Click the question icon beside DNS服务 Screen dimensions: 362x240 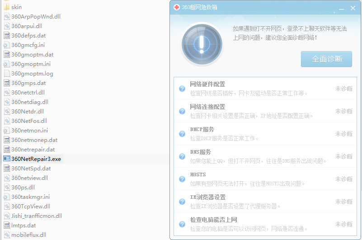[x=182, y=156]
